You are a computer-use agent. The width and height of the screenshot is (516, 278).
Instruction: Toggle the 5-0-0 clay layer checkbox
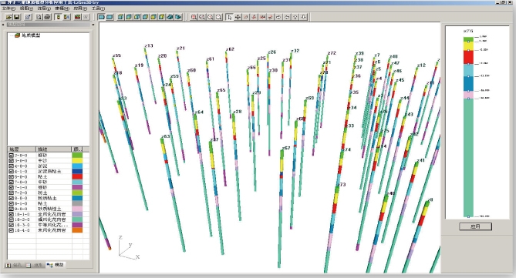point(12,177)
